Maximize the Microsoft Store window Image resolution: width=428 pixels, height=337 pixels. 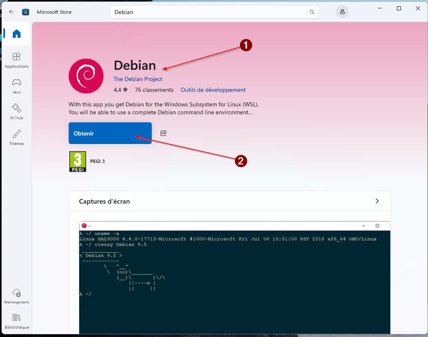point(399,8)
